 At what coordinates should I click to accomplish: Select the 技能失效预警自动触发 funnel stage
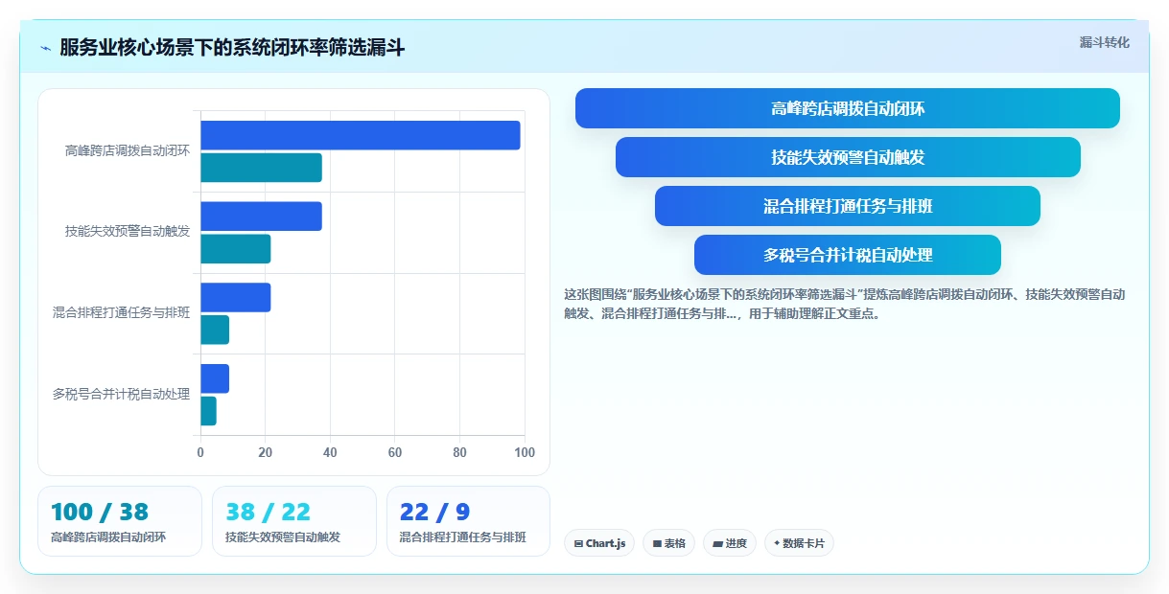point(848,157)
